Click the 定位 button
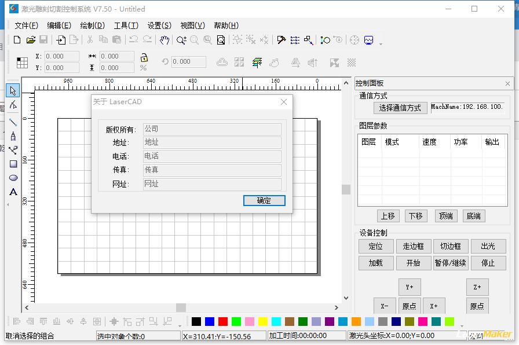This screenshot has width=519, height=345. pyautogui.click(x=376, y=246)
